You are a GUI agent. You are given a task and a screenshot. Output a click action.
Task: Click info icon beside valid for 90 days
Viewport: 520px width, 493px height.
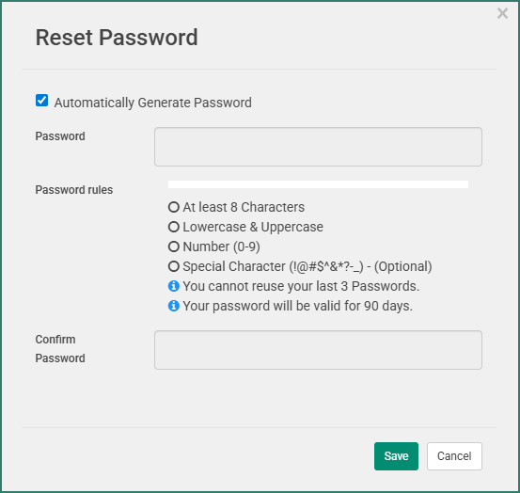[173, 306]
